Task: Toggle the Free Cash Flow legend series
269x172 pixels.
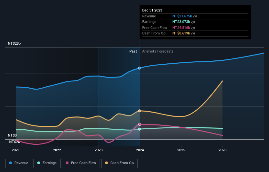Action: point(81,163)
